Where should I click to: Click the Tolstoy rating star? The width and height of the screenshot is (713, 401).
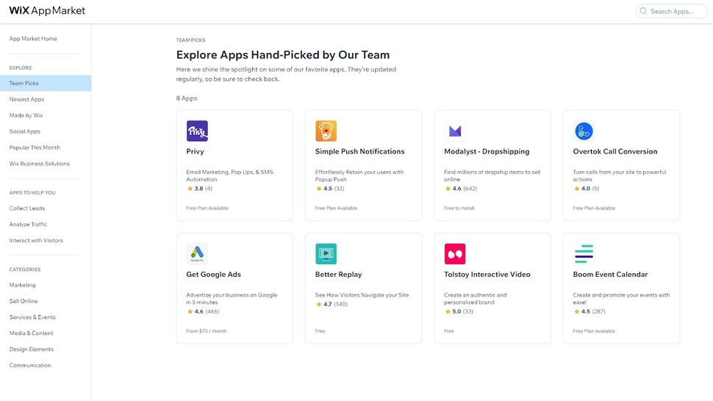coord(448,311)
